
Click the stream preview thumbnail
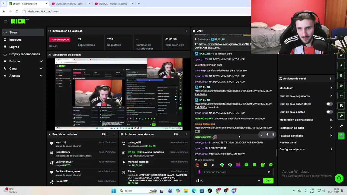click(119, 94)
